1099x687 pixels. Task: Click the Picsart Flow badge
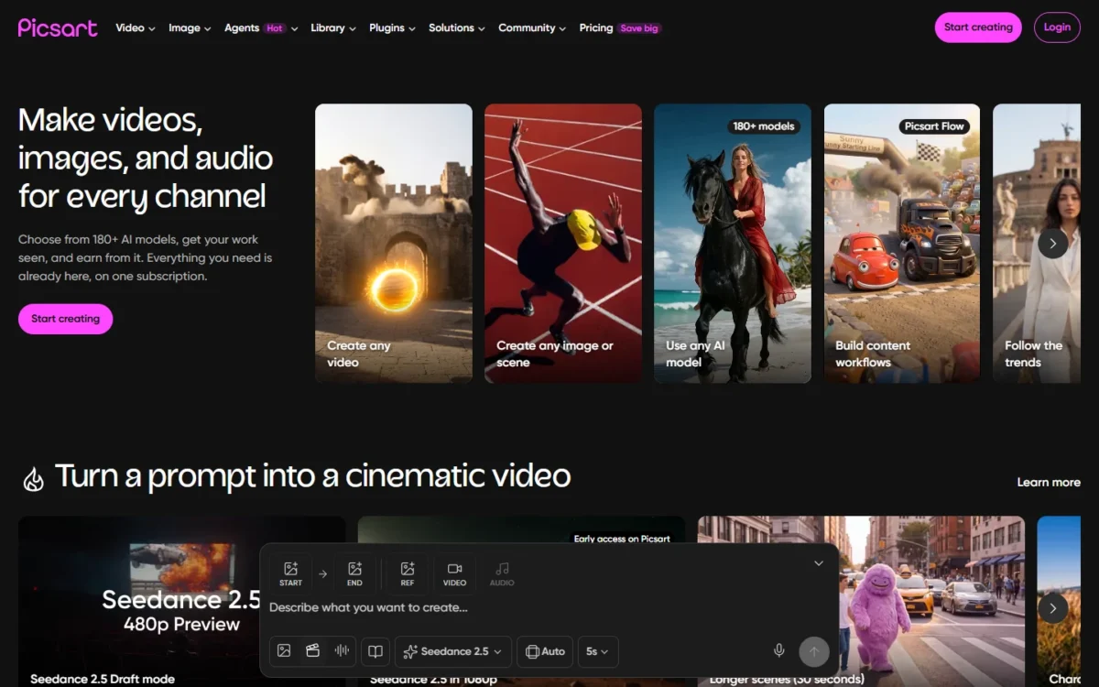coord(934,126)
